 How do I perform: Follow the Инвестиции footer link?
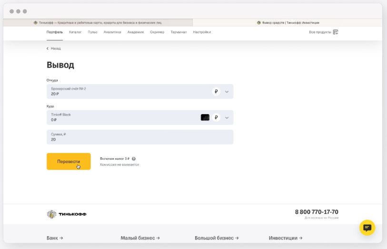coord(285,238)
